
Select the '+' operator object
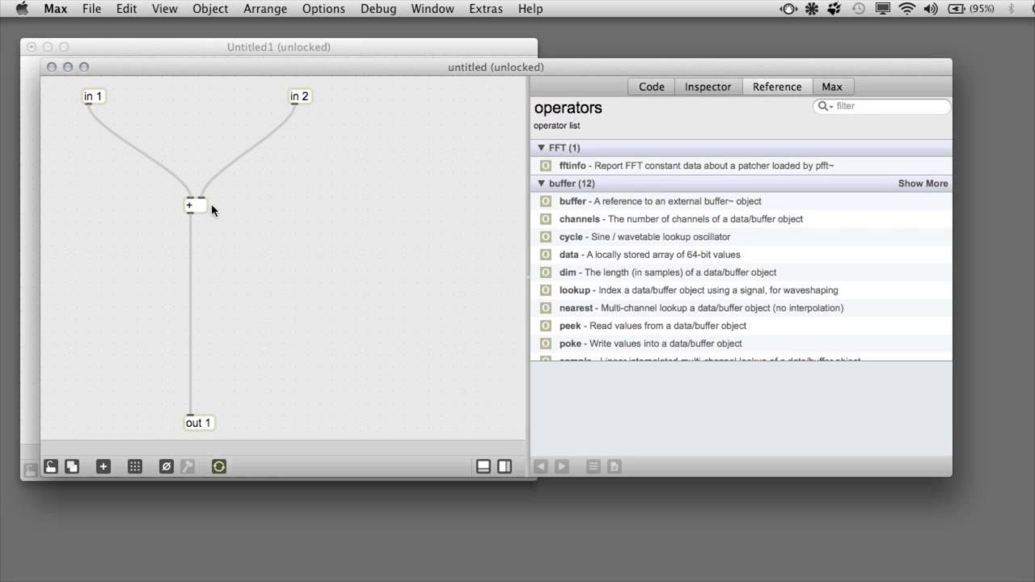[x=196, y=205]
